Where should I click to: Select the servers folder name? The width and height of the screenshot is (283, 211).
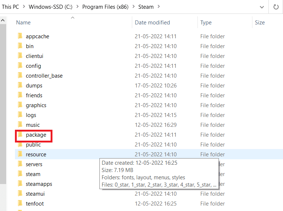pos(34,164)
